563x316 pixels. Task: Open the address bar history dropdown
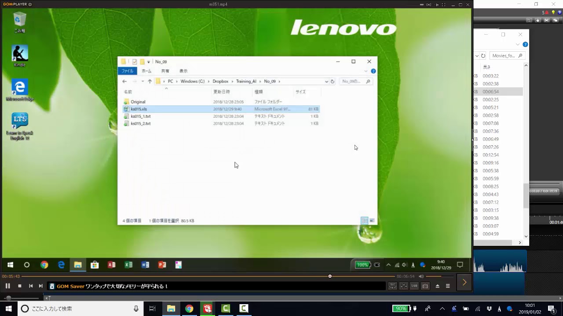[477, 56]
